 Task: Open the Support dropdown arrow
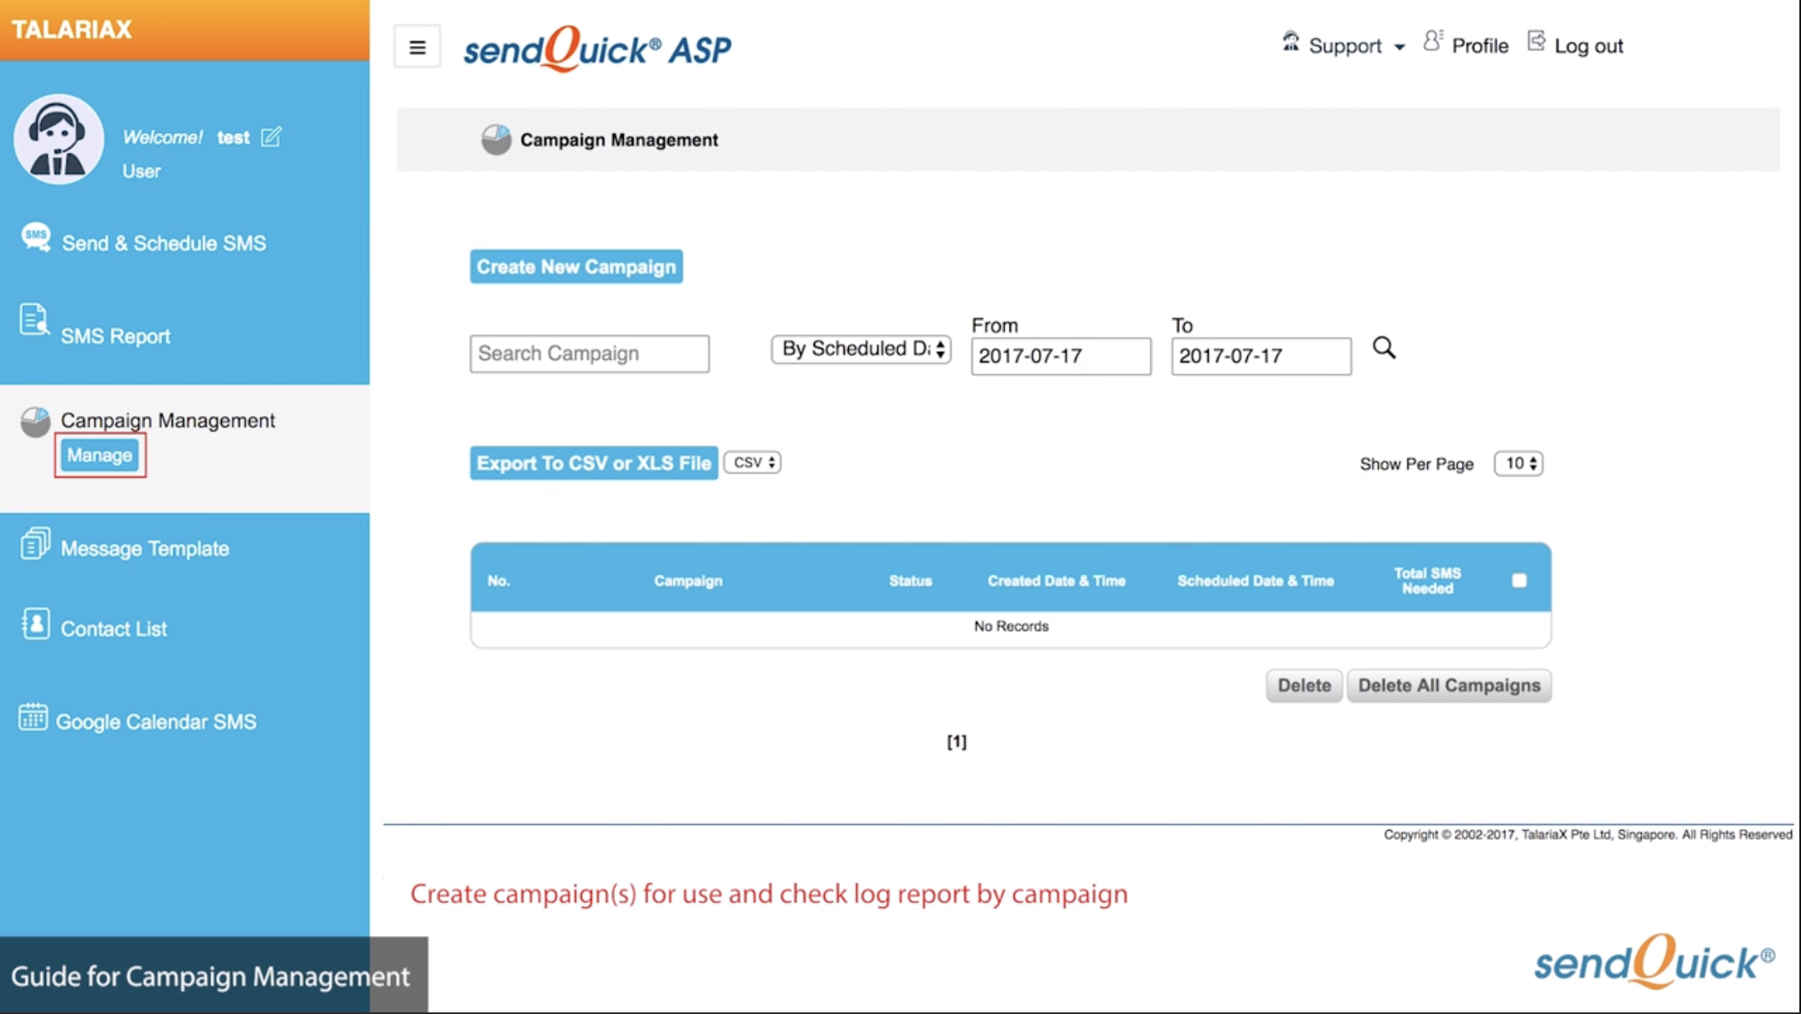[x=1399, y=47]
